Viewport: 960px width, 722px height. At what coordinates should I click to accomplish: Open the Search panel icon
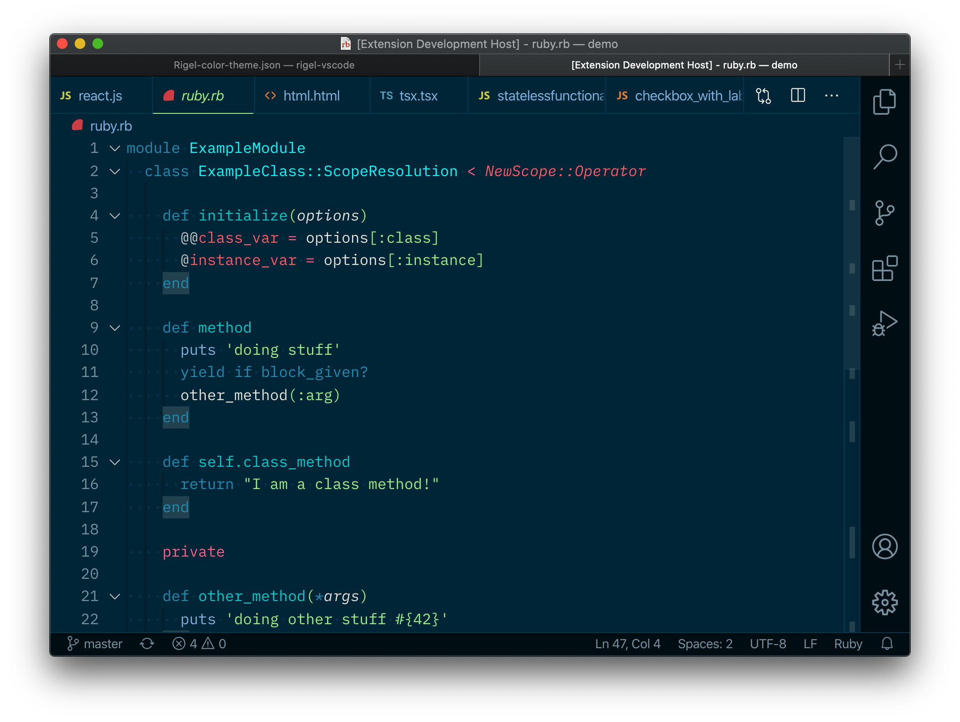pyautogui.click(x=884, y=156)
